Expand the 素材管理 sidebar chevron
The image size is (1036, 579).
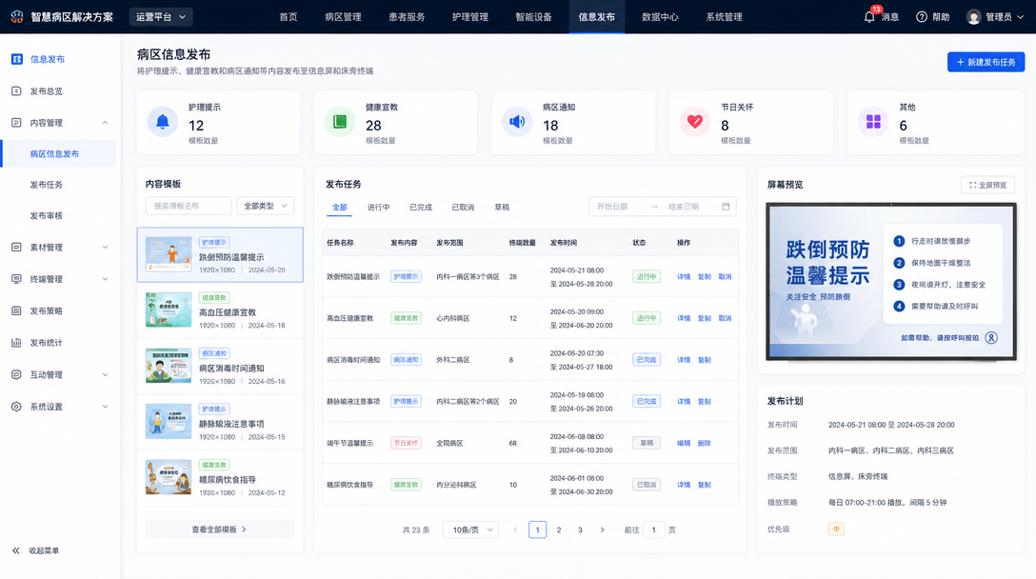tap(105, 248)
